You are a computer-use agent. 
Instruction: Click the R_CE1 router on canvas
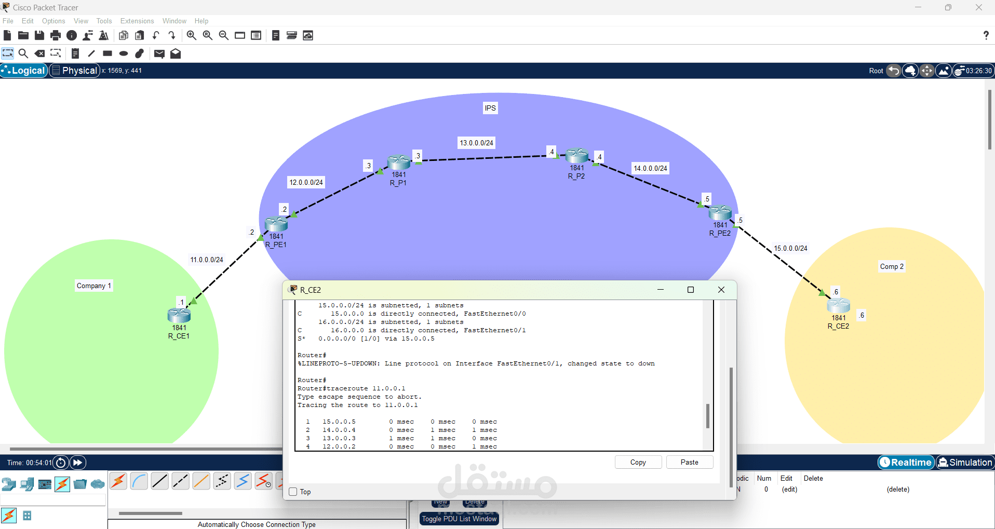pos(179,315)
